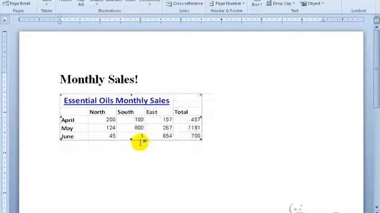Click the tab selector at ruler's left end
Screen dimensions: 380x213
tap(5, 20)
